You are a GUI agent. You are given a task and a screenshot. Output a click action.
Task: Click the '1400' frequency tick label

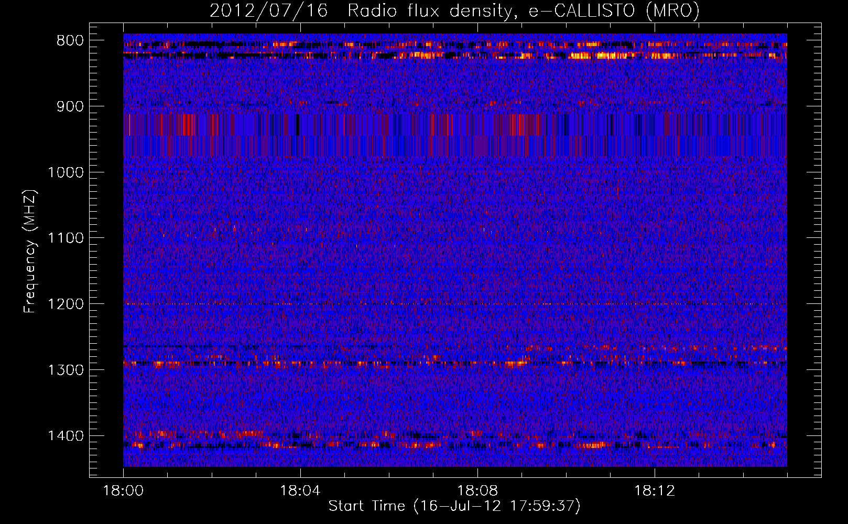pos(66,436)
